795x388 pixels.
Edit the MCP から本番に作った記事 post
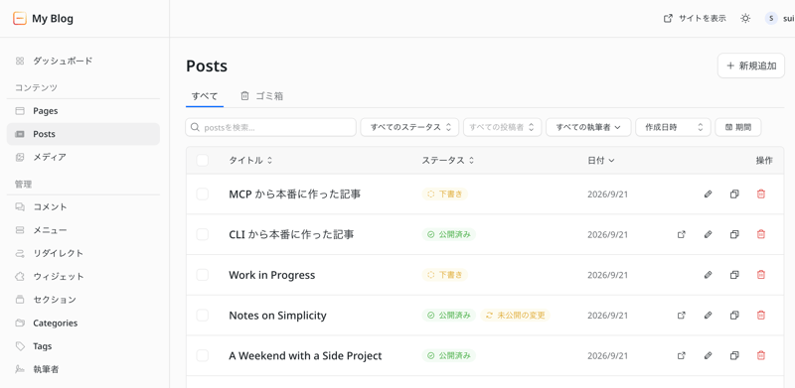tap(709, 194)
